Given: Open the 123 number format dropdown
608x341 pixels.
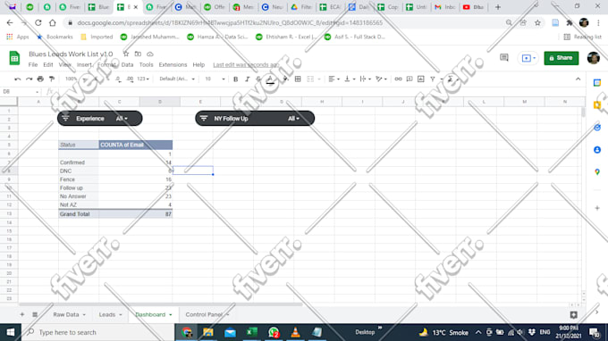Looking at the screenshot, I should coord(143,79).
